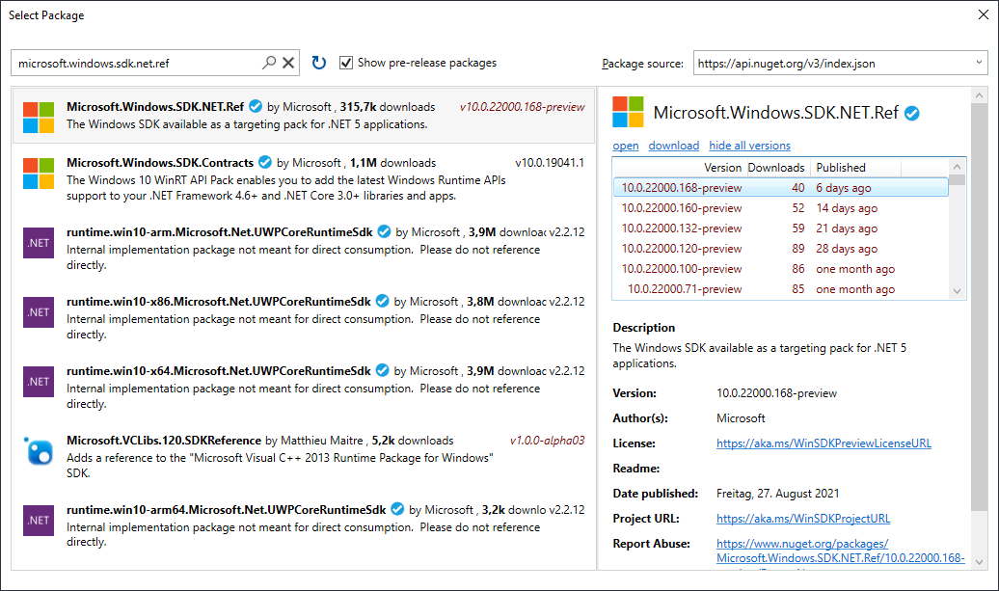Click Microsoft.VCLibs.120.SDKReference package icon

39,451
